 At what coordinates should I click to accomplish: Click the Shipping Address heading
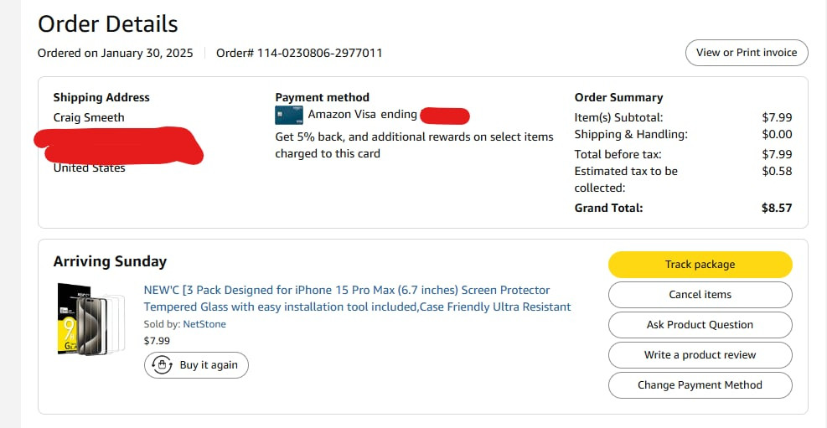[101, 97]
